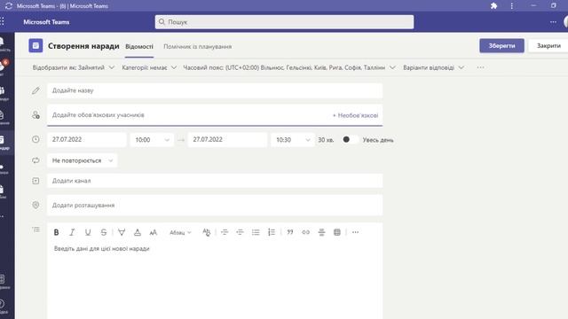Open Teams settings and more menu
This screenshot has height=319, width=568.
[553, 22]
